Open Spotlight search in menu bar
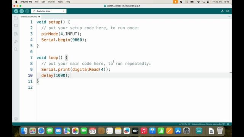The image size is (244, 137). (x=204, y=2)
